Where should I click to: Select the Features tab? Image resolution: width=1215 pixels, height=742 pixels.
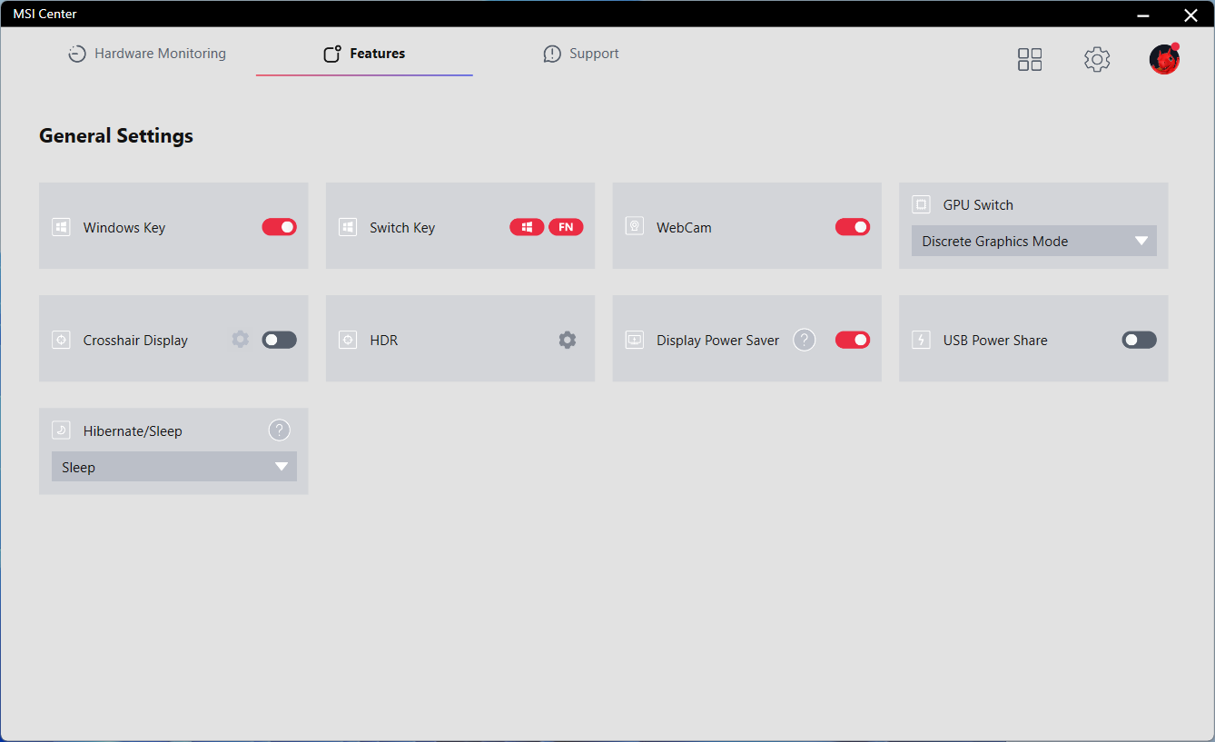[x=364, y=54]
